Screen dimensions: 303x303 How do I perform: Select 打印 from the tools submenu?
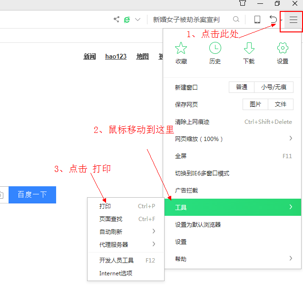tap(105, 206)
